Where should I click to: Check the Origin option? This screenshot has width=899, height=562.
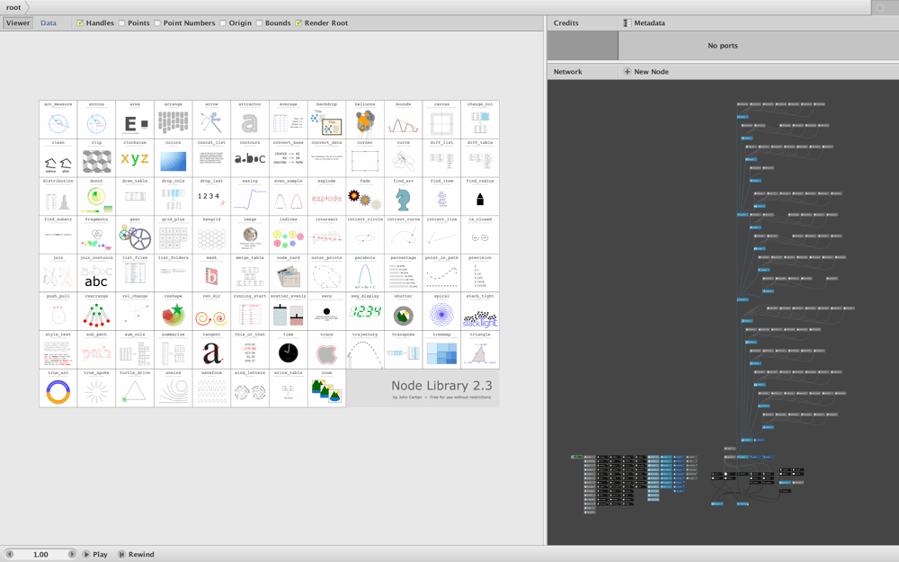click(x=222, y=23)
